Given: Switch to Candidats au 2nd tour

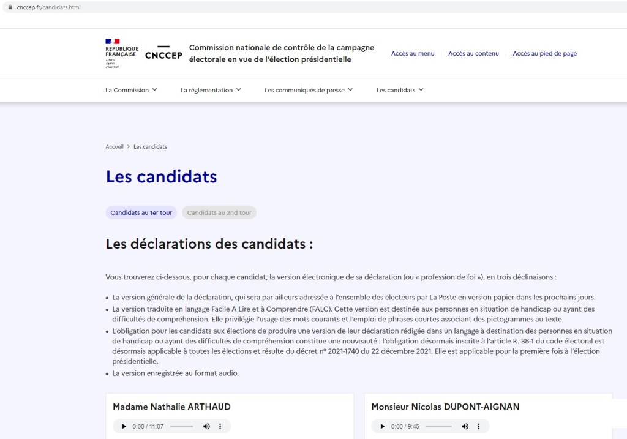Looking at the screenshot, I should point(220,213).
